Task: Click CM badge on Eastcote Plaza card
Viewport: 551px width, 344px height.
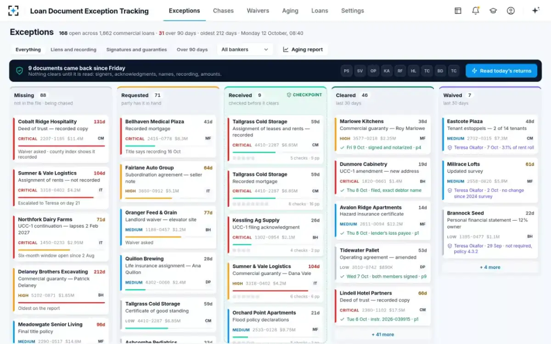Action: tap(530, 138)
